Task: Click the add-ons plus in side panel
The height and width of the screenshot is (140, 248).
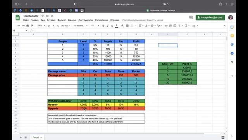Action: click(x=232, y=76)
